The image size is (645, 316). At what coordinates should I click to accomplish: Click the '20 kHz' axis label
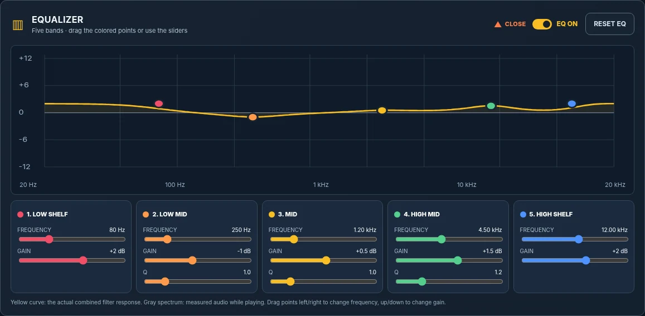point(615,185)
